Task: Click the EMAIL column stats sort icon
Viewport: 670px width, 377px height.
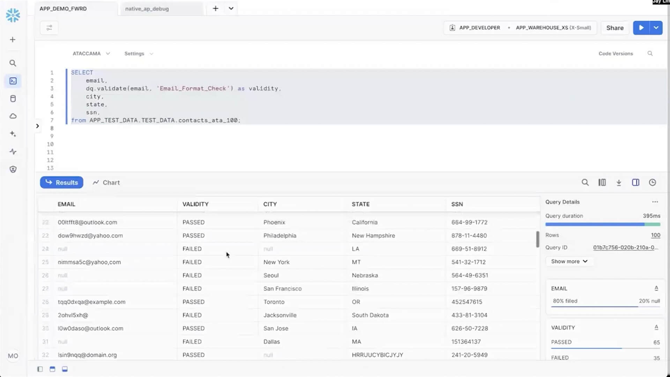Action: [656, 288]
